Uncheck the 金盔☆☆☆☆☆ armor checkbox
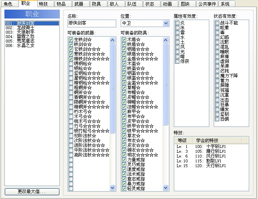Screen dimensions: 258x199 click(124, 83)
